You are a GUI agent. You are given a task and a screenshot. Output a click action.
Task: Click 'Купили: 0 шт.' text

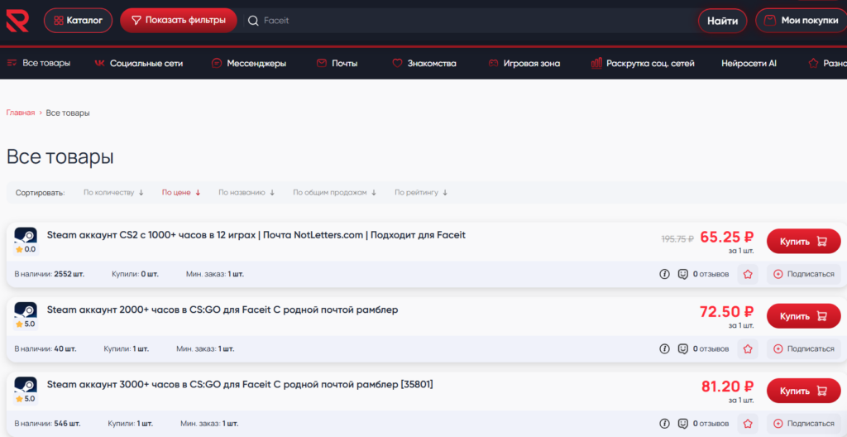(x=135, y=274)
